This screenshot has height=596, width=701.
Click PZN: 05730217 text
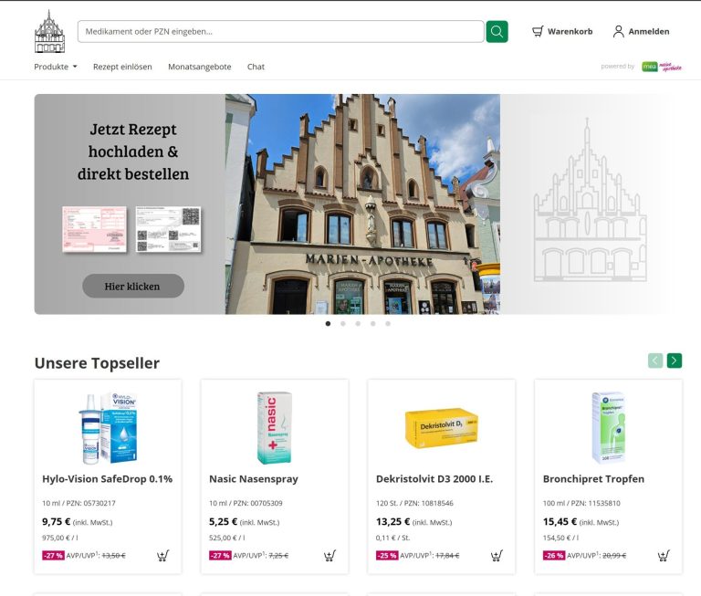pyautogui.click(x=90, y=503)
